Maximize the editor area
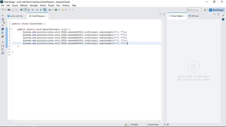The height and width of the screenshot is (127, 226). pos(164,14)
